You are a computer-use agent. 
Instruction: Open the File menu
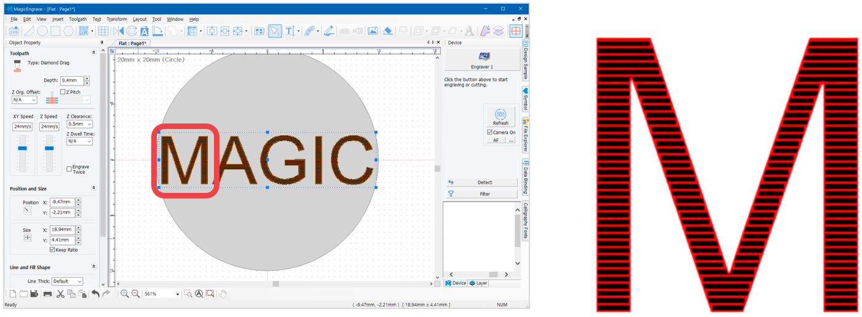[x=14, y=19]
